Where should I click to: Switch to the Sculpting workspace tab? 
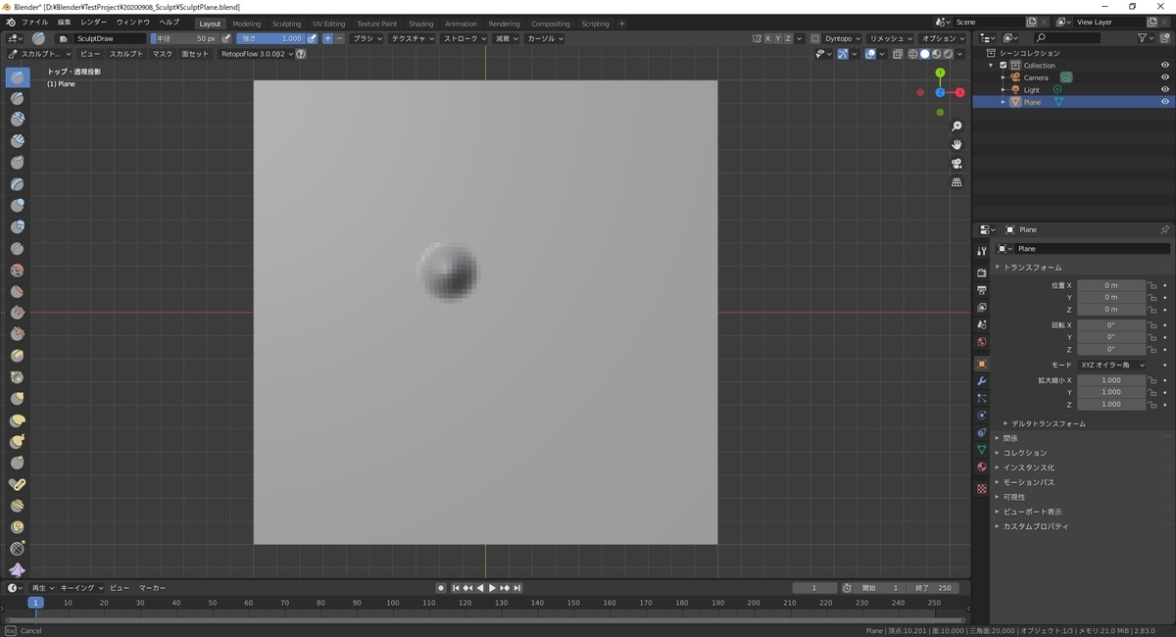click(x=286, y=23)
